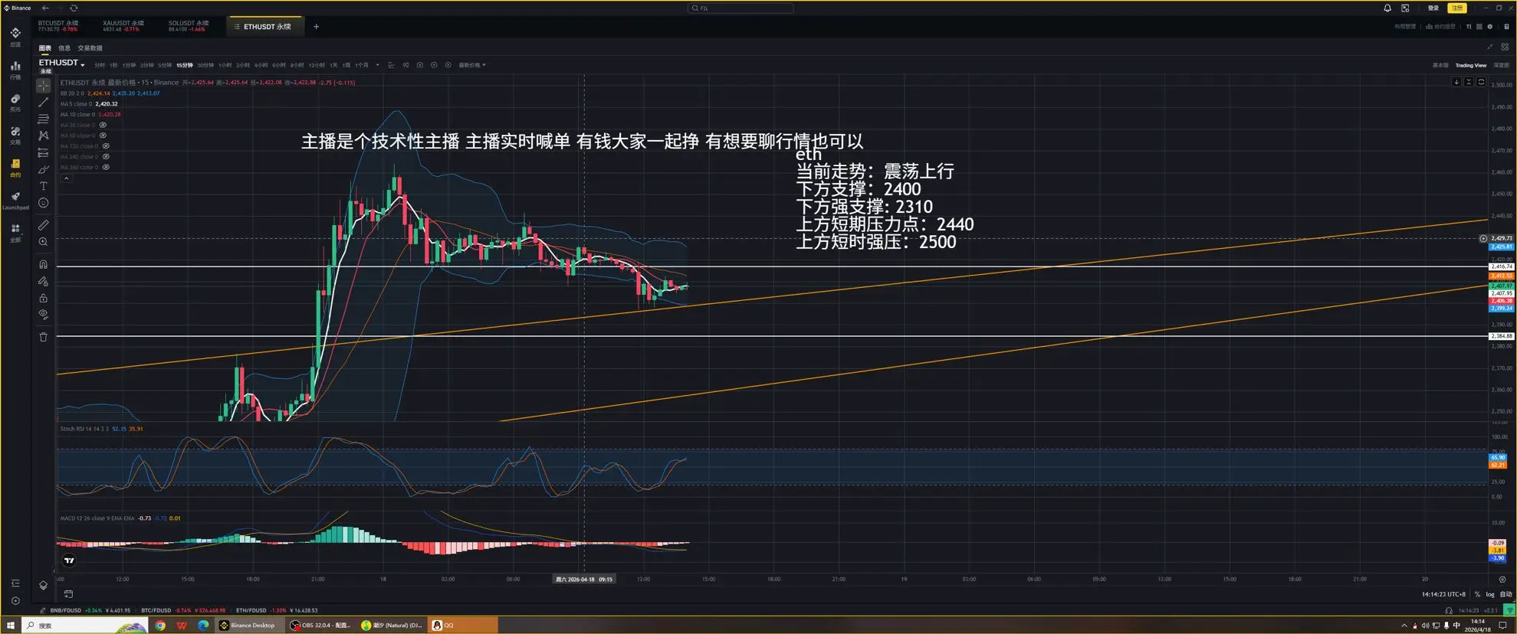
Task: Refresh the page with the reload icon
Action: tap(74, 8)
